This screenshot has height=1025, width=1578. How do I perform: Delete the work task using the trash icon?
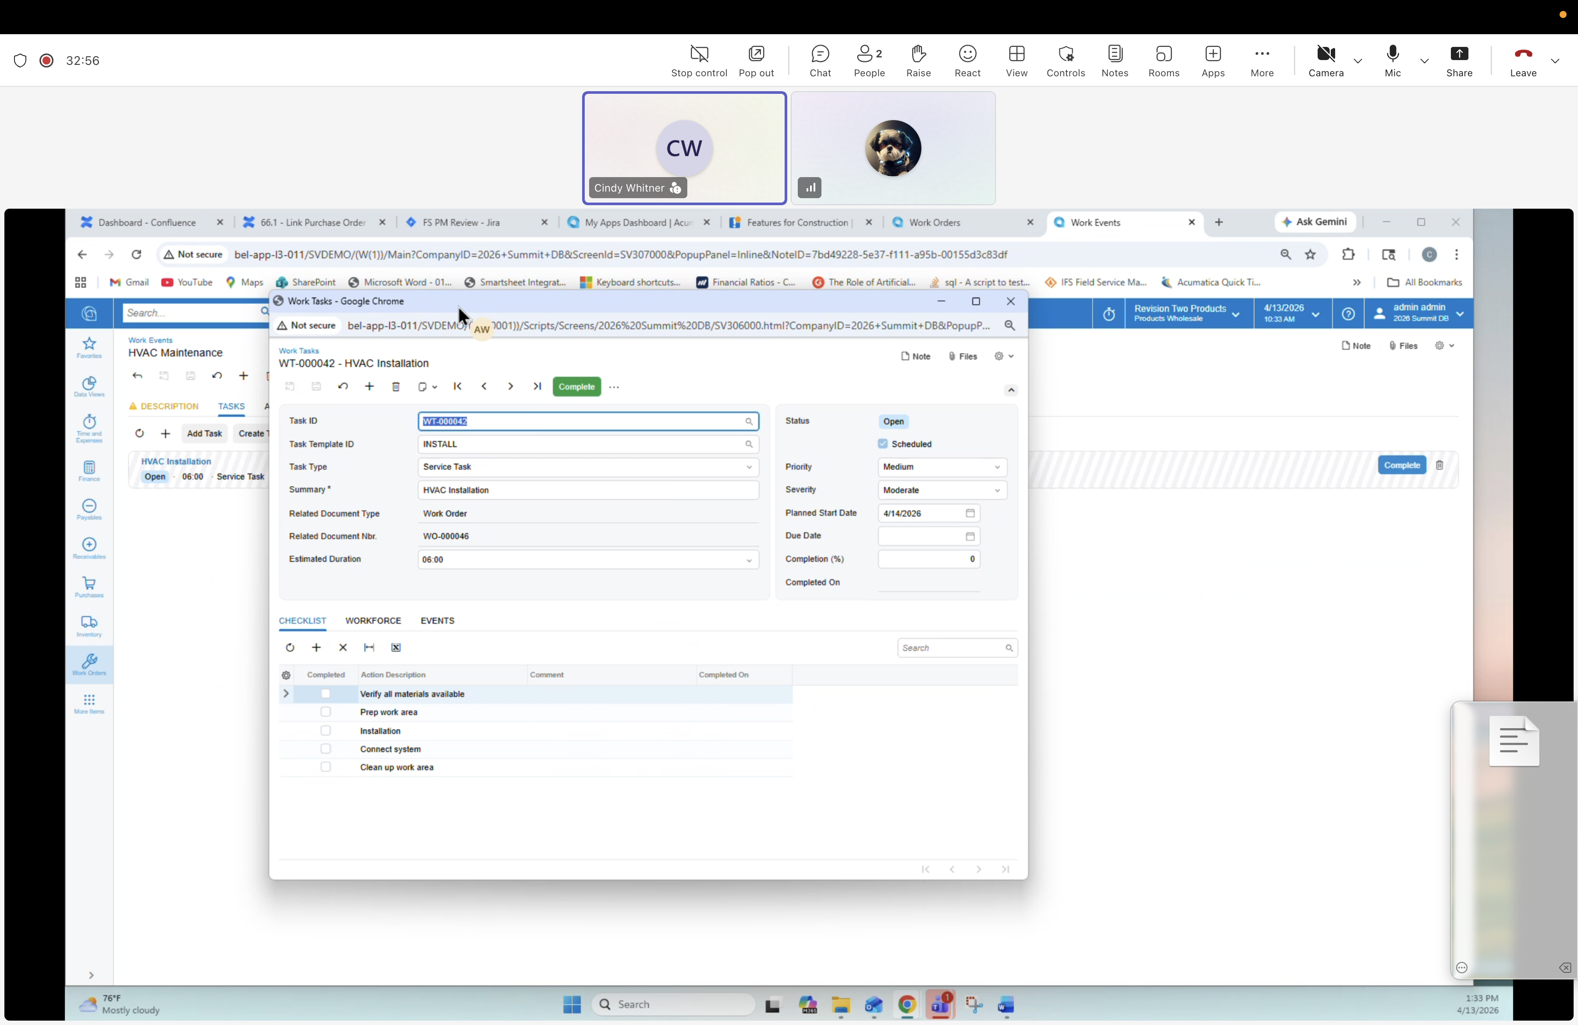[x=396, y=387]
